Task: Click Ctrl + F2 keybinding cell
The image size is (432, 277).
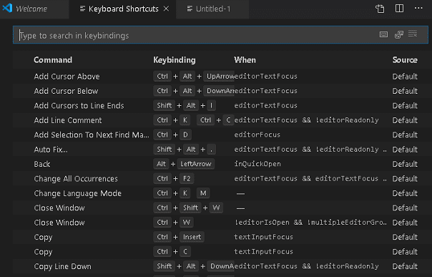Action: pos(174,179)
